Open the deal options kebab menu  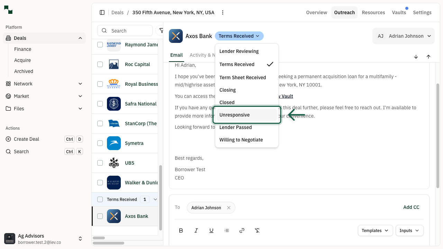[x=223, y=12]
